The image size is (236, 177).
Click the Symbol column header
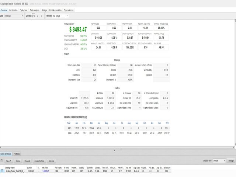[x=29, y=168]
